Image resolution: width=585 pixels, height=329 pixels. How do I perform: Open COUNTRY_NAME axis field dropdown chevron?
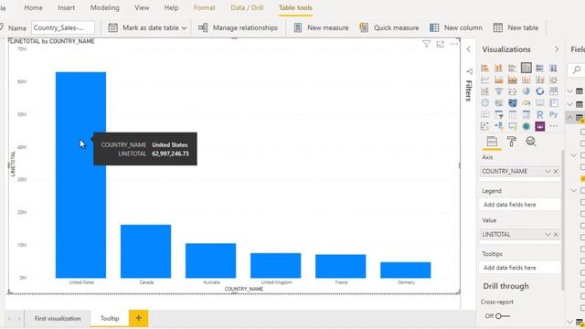pos(548,171)
